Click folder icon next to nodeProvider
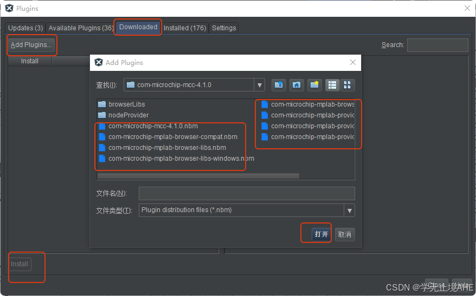476x296 pixels. 102,115
